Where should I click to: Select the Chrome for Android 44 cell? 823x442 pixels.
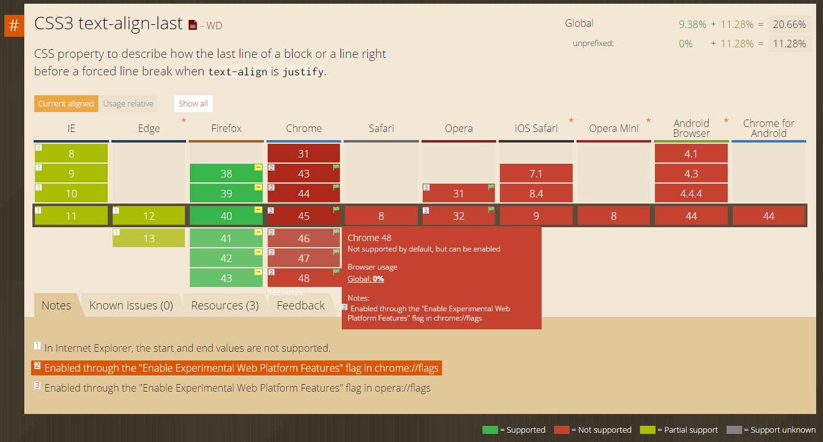769,216
